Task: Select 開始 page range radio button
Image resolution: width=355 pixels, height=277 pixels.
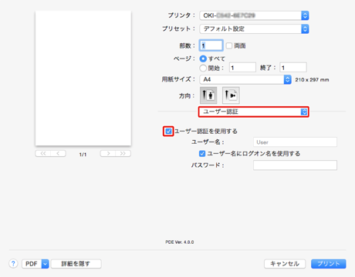Action: [x=203, y=68]
